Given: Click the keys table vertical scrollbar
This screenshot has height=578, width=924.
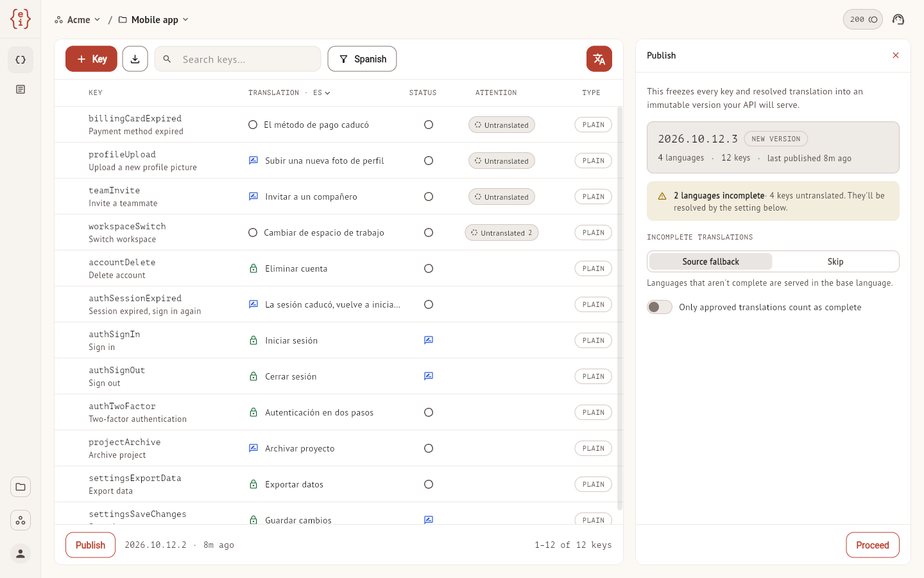Looking at the screenshot, I should pyautogui.click(x=620, y=308).
